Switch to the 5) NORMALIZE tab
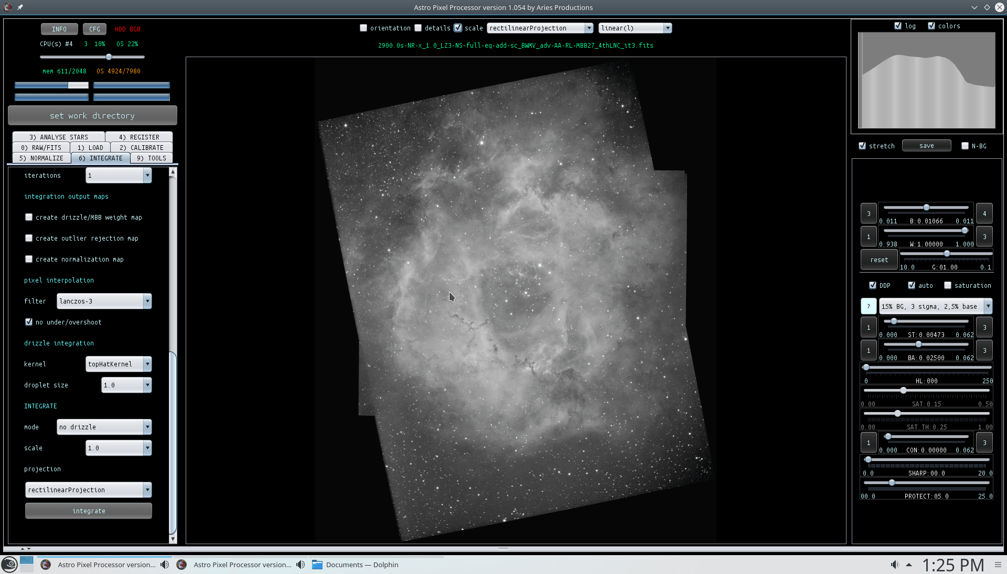This screenshot has height=574, width=1007. point(41,158)
